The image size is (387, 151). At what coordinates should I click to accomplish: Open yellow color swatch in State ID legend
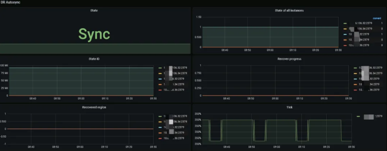[160, 73]
